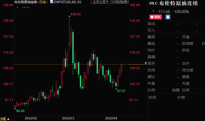The height and width of the screenshot is (121, 205).
Task: Click the 86.20 starting low price label
Action: click(20, 111)
